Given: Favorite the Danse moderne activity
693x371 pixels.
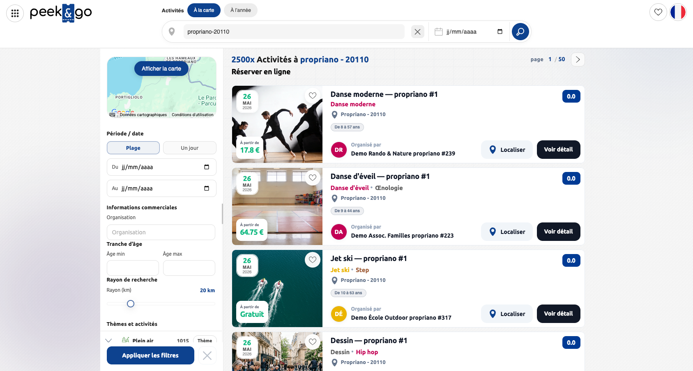Looking at the screenshot, I should 313,96.
